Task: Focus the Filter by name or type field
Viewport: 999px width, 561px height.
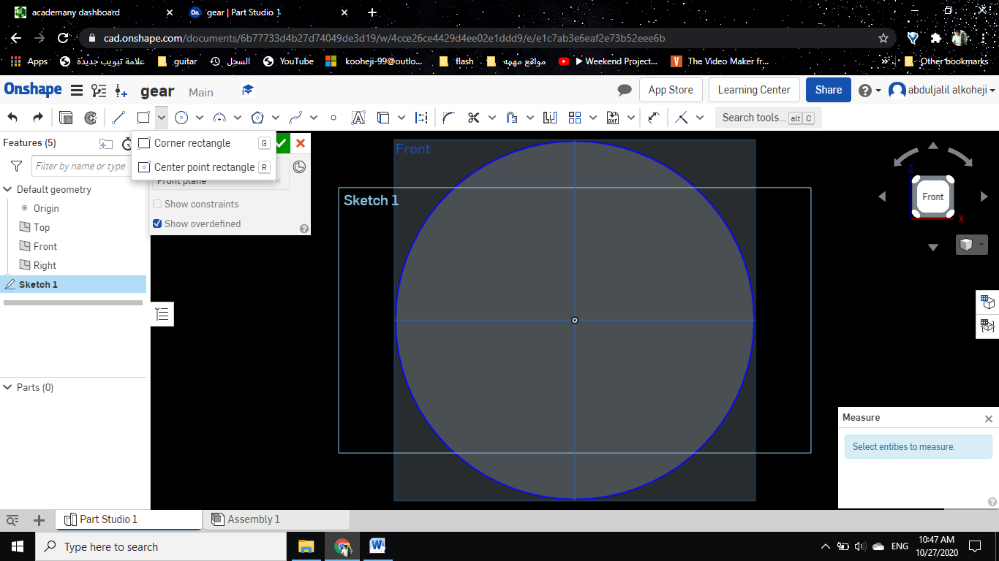Action: [x=80, y=167]
